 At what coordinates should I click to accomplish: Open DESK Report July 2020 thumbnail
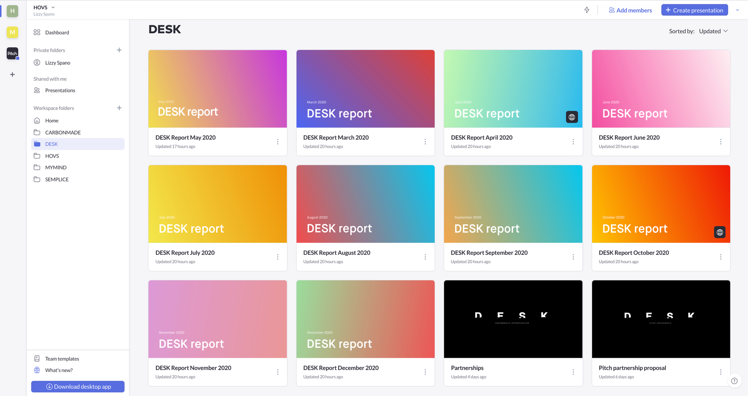218,204
